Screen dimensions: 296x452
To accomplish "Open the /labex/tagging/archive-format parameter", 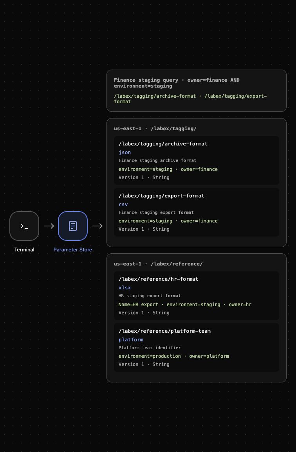I will click(x=197, y=160).
